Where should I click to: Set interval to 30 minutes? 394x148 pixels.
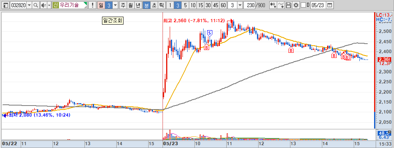pyautogui.click(x=208, y=5)
